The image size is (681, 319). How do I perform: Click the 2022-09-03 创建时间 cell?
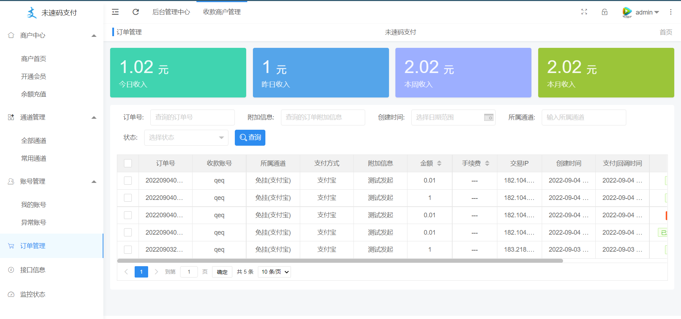point(569,250)
